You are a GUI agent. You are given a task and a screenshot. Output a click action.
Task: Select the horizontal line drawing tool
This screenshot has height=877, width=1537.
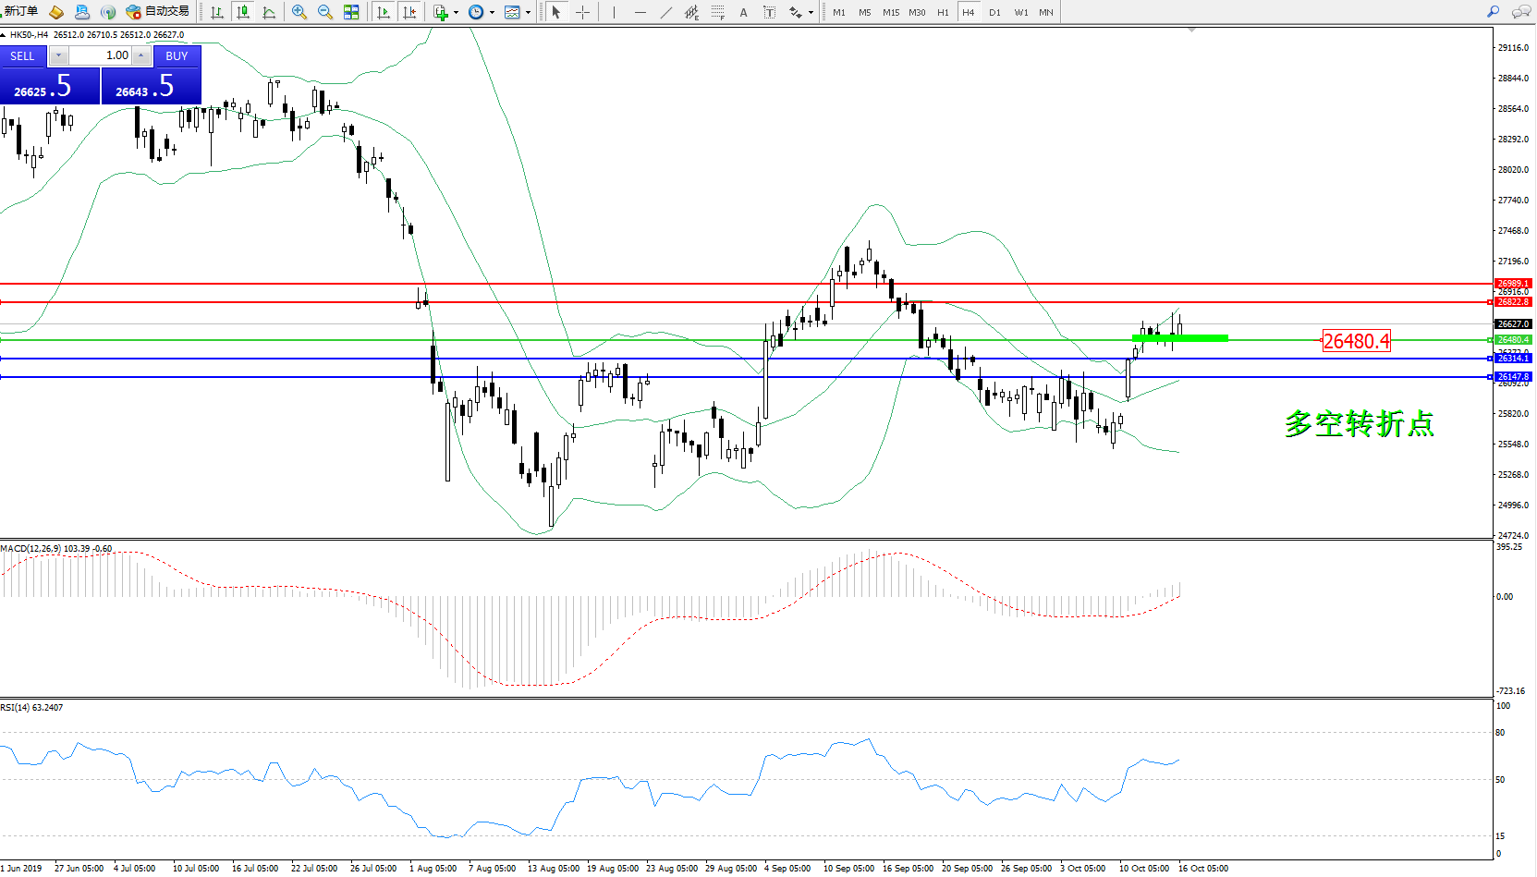(x=640, y=12)
